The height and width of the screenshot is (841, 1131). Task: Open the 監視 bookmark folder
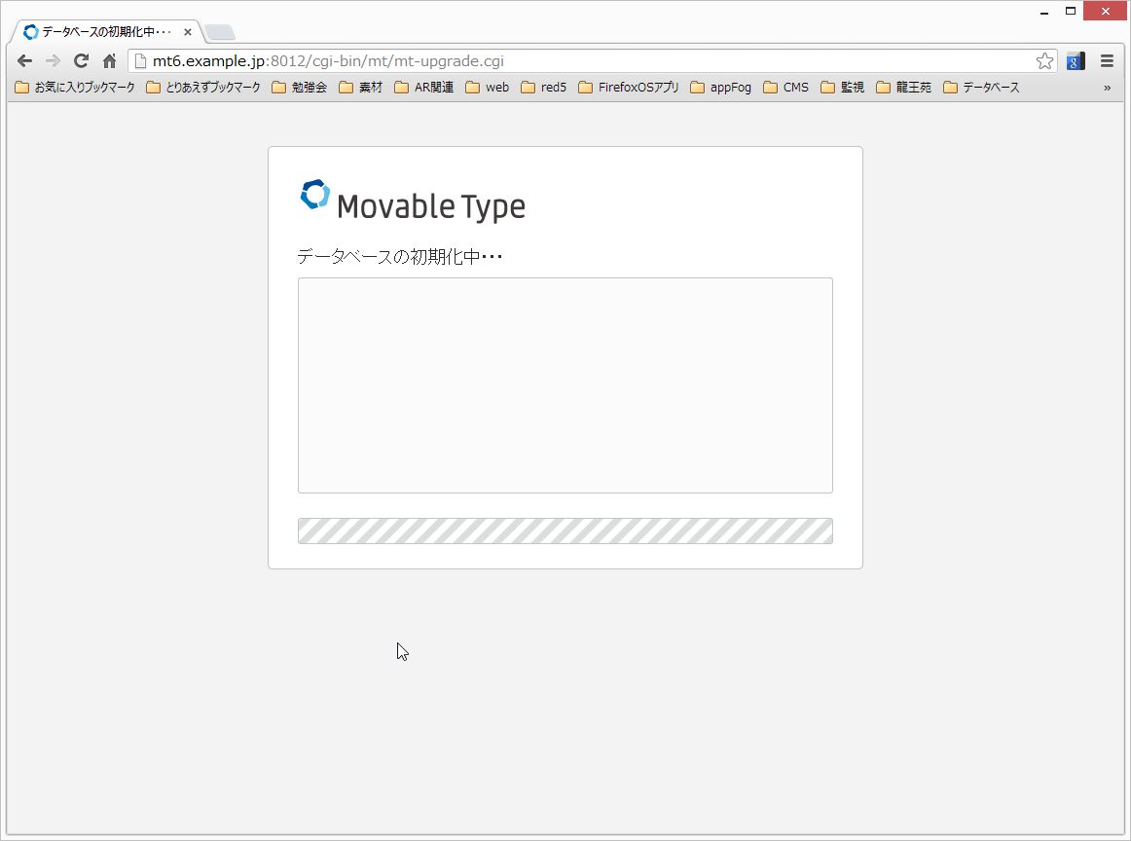point(843,88)
